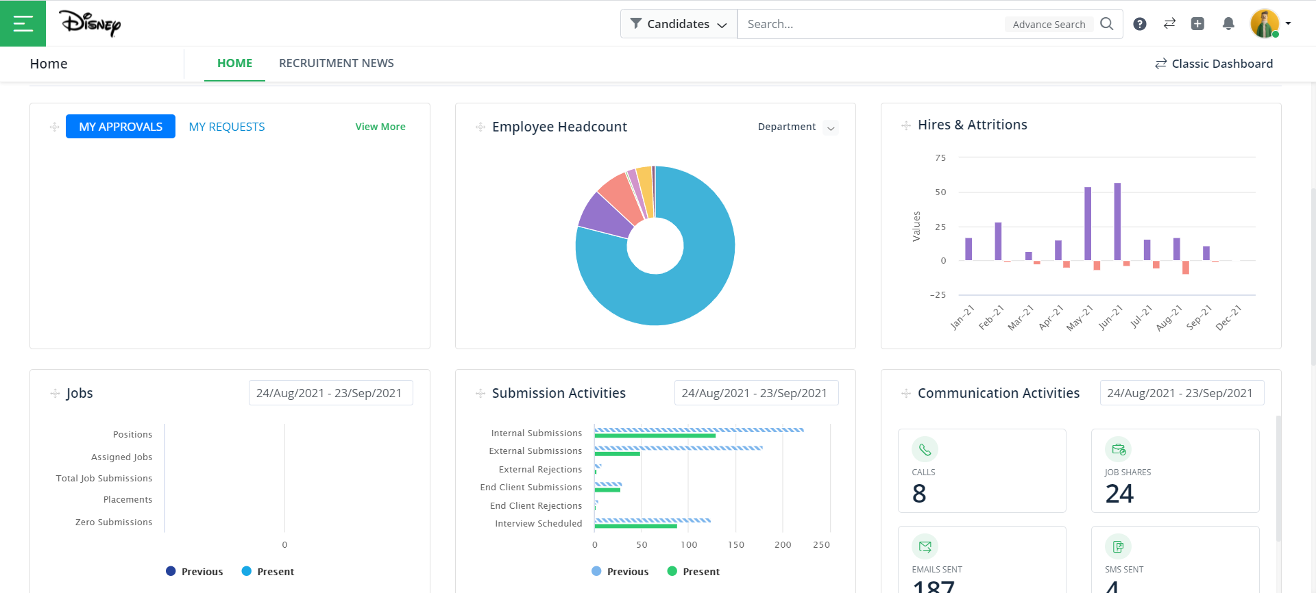Select the MY REQUESTS tab
This screenshot has height=593, width=1316.
tap(227, 127)
